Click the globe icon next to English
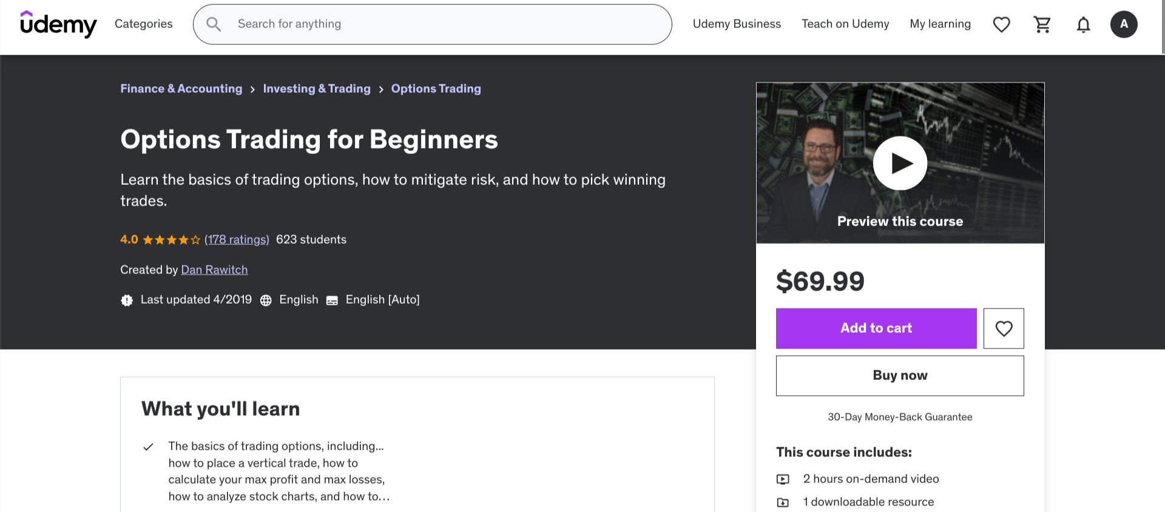 pyautogui.click(x=266, y=299)
